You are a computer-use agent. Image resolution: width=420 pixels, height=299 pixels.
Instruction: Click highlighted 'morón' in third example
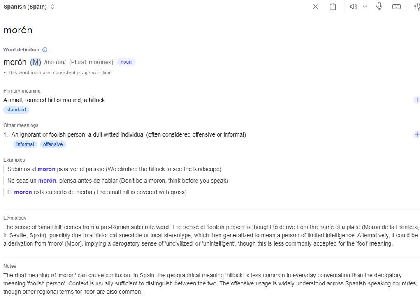(23, 192)
